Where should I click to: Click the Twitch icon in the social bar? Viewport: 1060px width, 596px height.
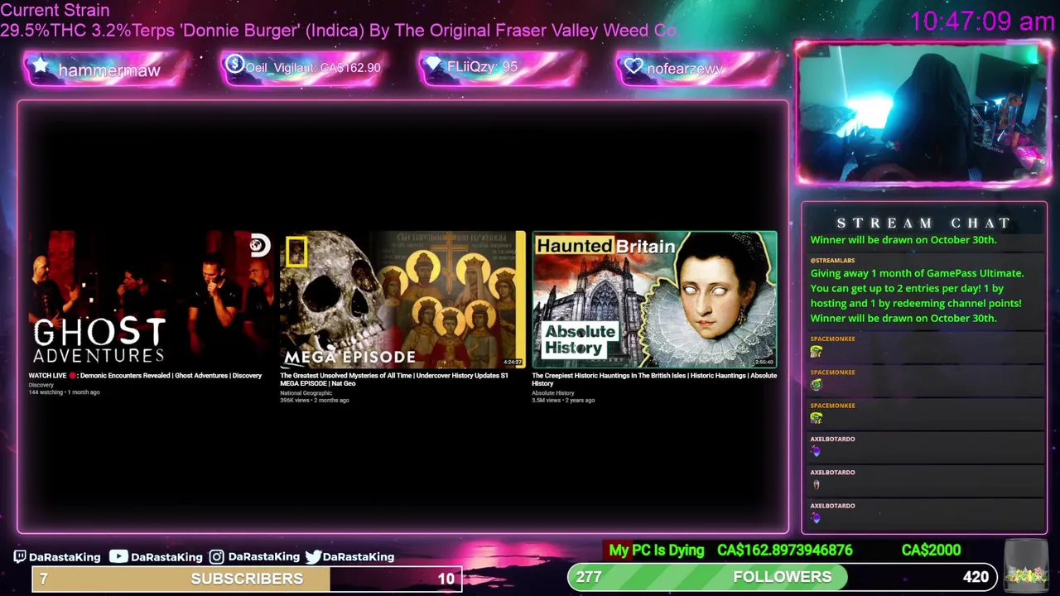tap(20, 556)
